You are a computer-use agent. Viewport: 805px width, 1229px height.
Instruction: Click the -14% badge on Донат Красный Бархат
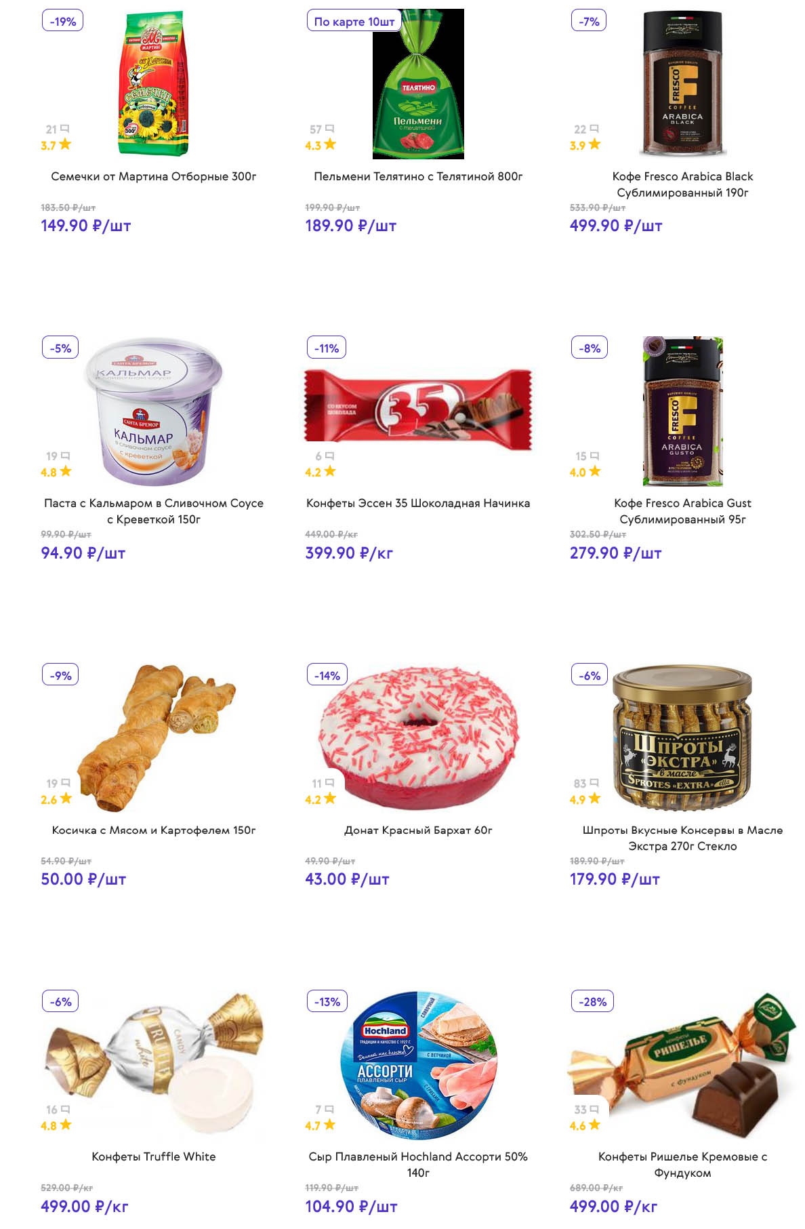click(327, 675)
